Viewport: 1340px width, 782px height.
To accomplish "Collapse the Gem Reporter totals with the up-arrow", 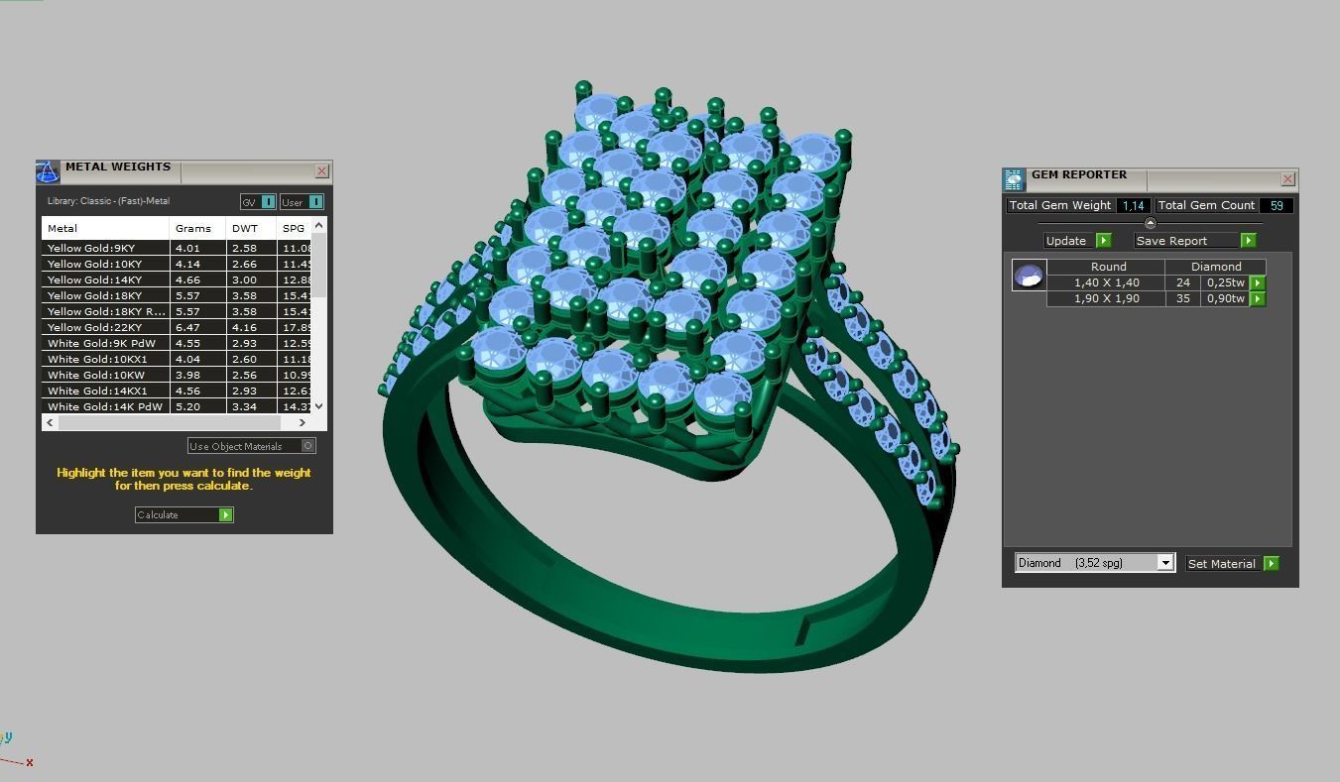I will [x=1151, y=223].
